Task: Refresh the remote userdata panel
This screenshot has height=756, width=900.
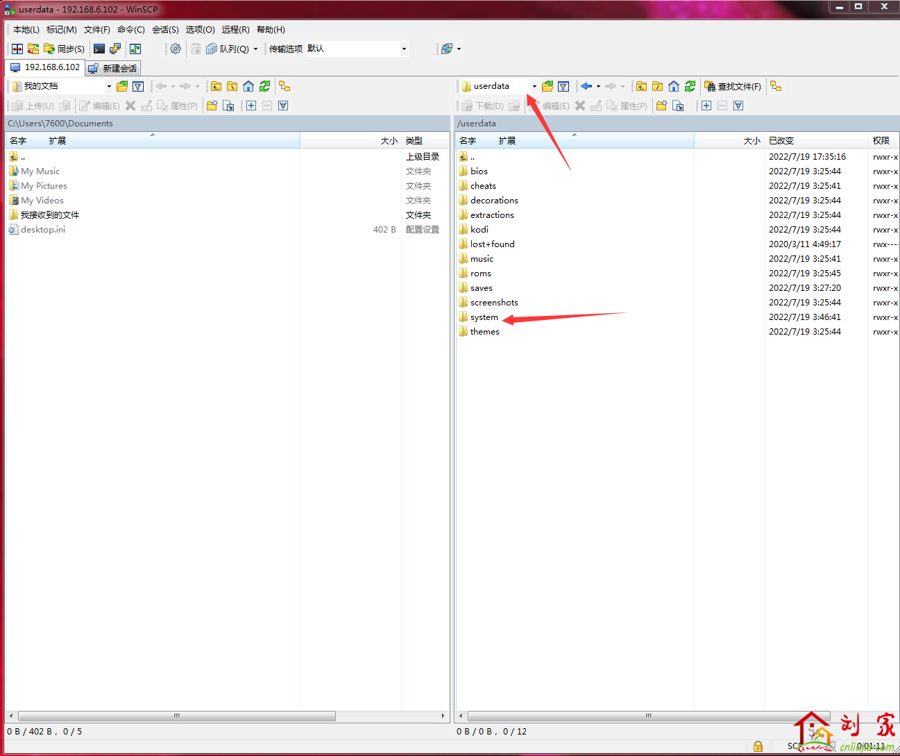Action: (690, 86)
